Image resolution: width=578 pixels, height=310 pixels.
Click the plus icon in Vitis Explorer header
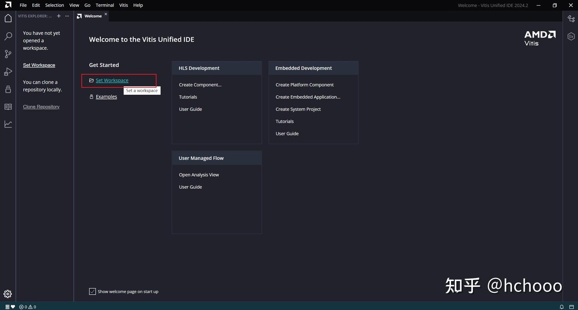pyautogui.click(x=59, y=16)
